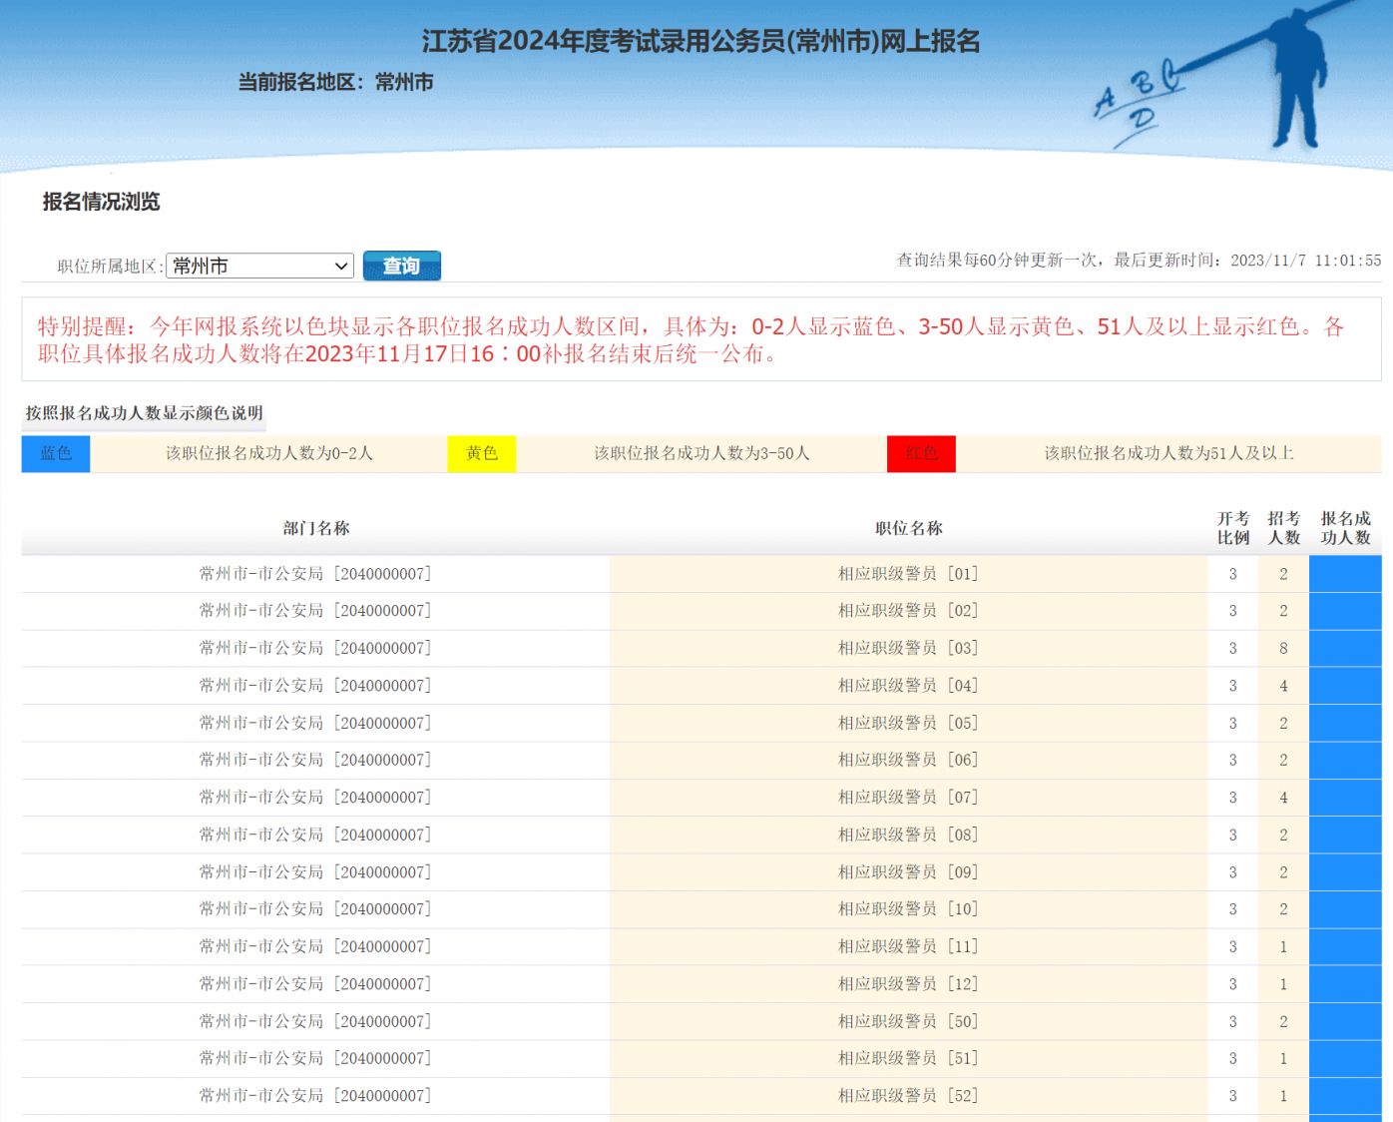The height and width of the screenshot is (1122, 1393).
Task: Select position 相应职级警员 [50]
Action: 909,1021
